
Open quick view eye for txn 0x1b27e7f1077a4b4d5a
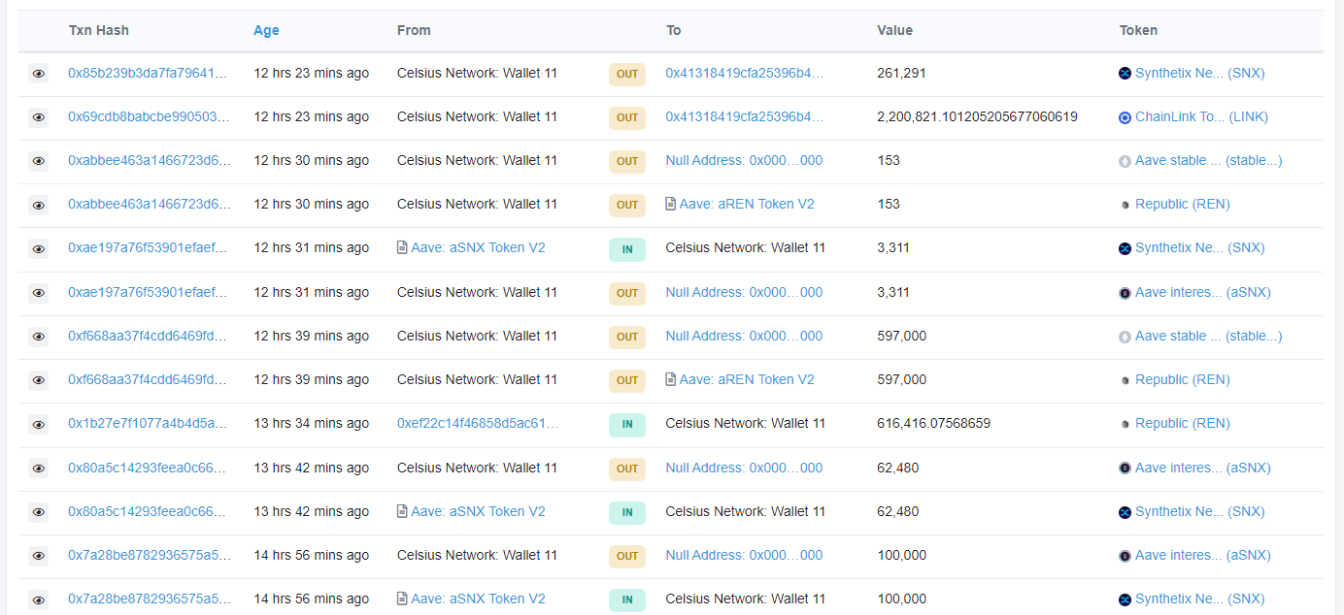(x=38, y=424)
